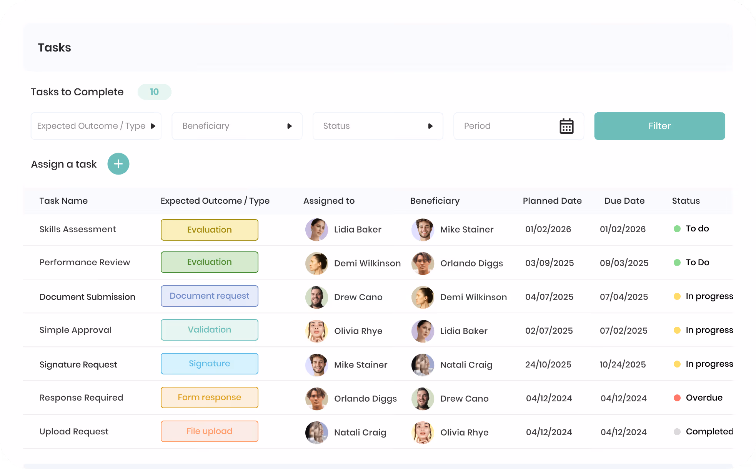Open the Document Submission task
This screenshot has width=756, height=469.
87,297
